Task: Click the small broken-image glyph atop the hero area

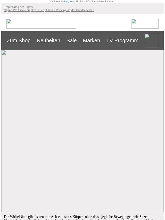Action: coord(4,53)
